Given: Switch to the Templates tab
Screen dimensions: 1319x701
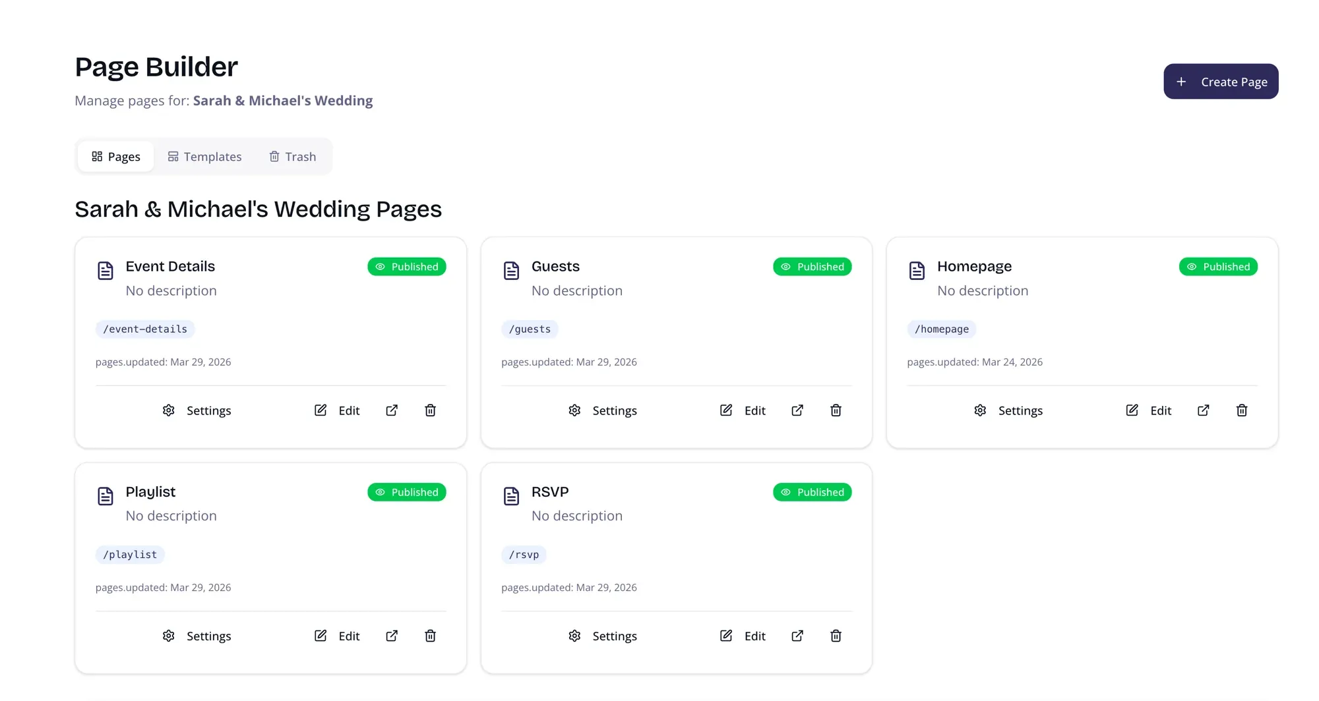Looking at the screenshot, I should (204, 156).
